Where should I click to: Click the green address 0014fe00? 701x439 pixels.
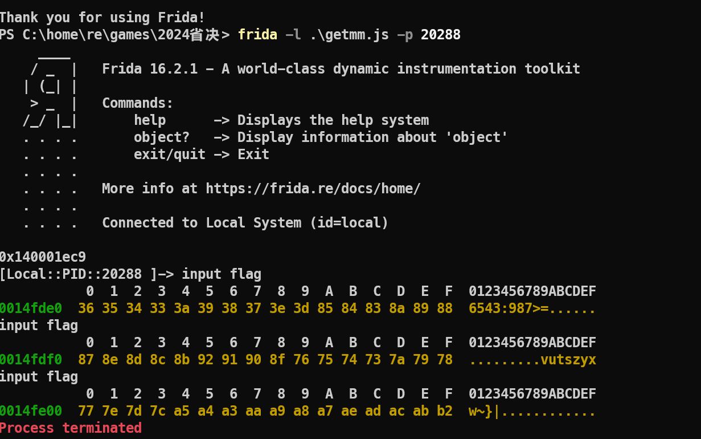point(31,411)
